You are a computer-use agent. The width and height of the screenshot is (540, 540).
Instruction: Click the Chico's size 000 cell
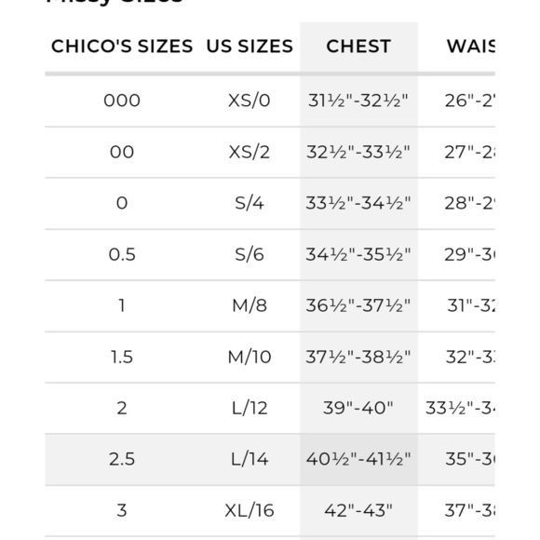(122, 101)
